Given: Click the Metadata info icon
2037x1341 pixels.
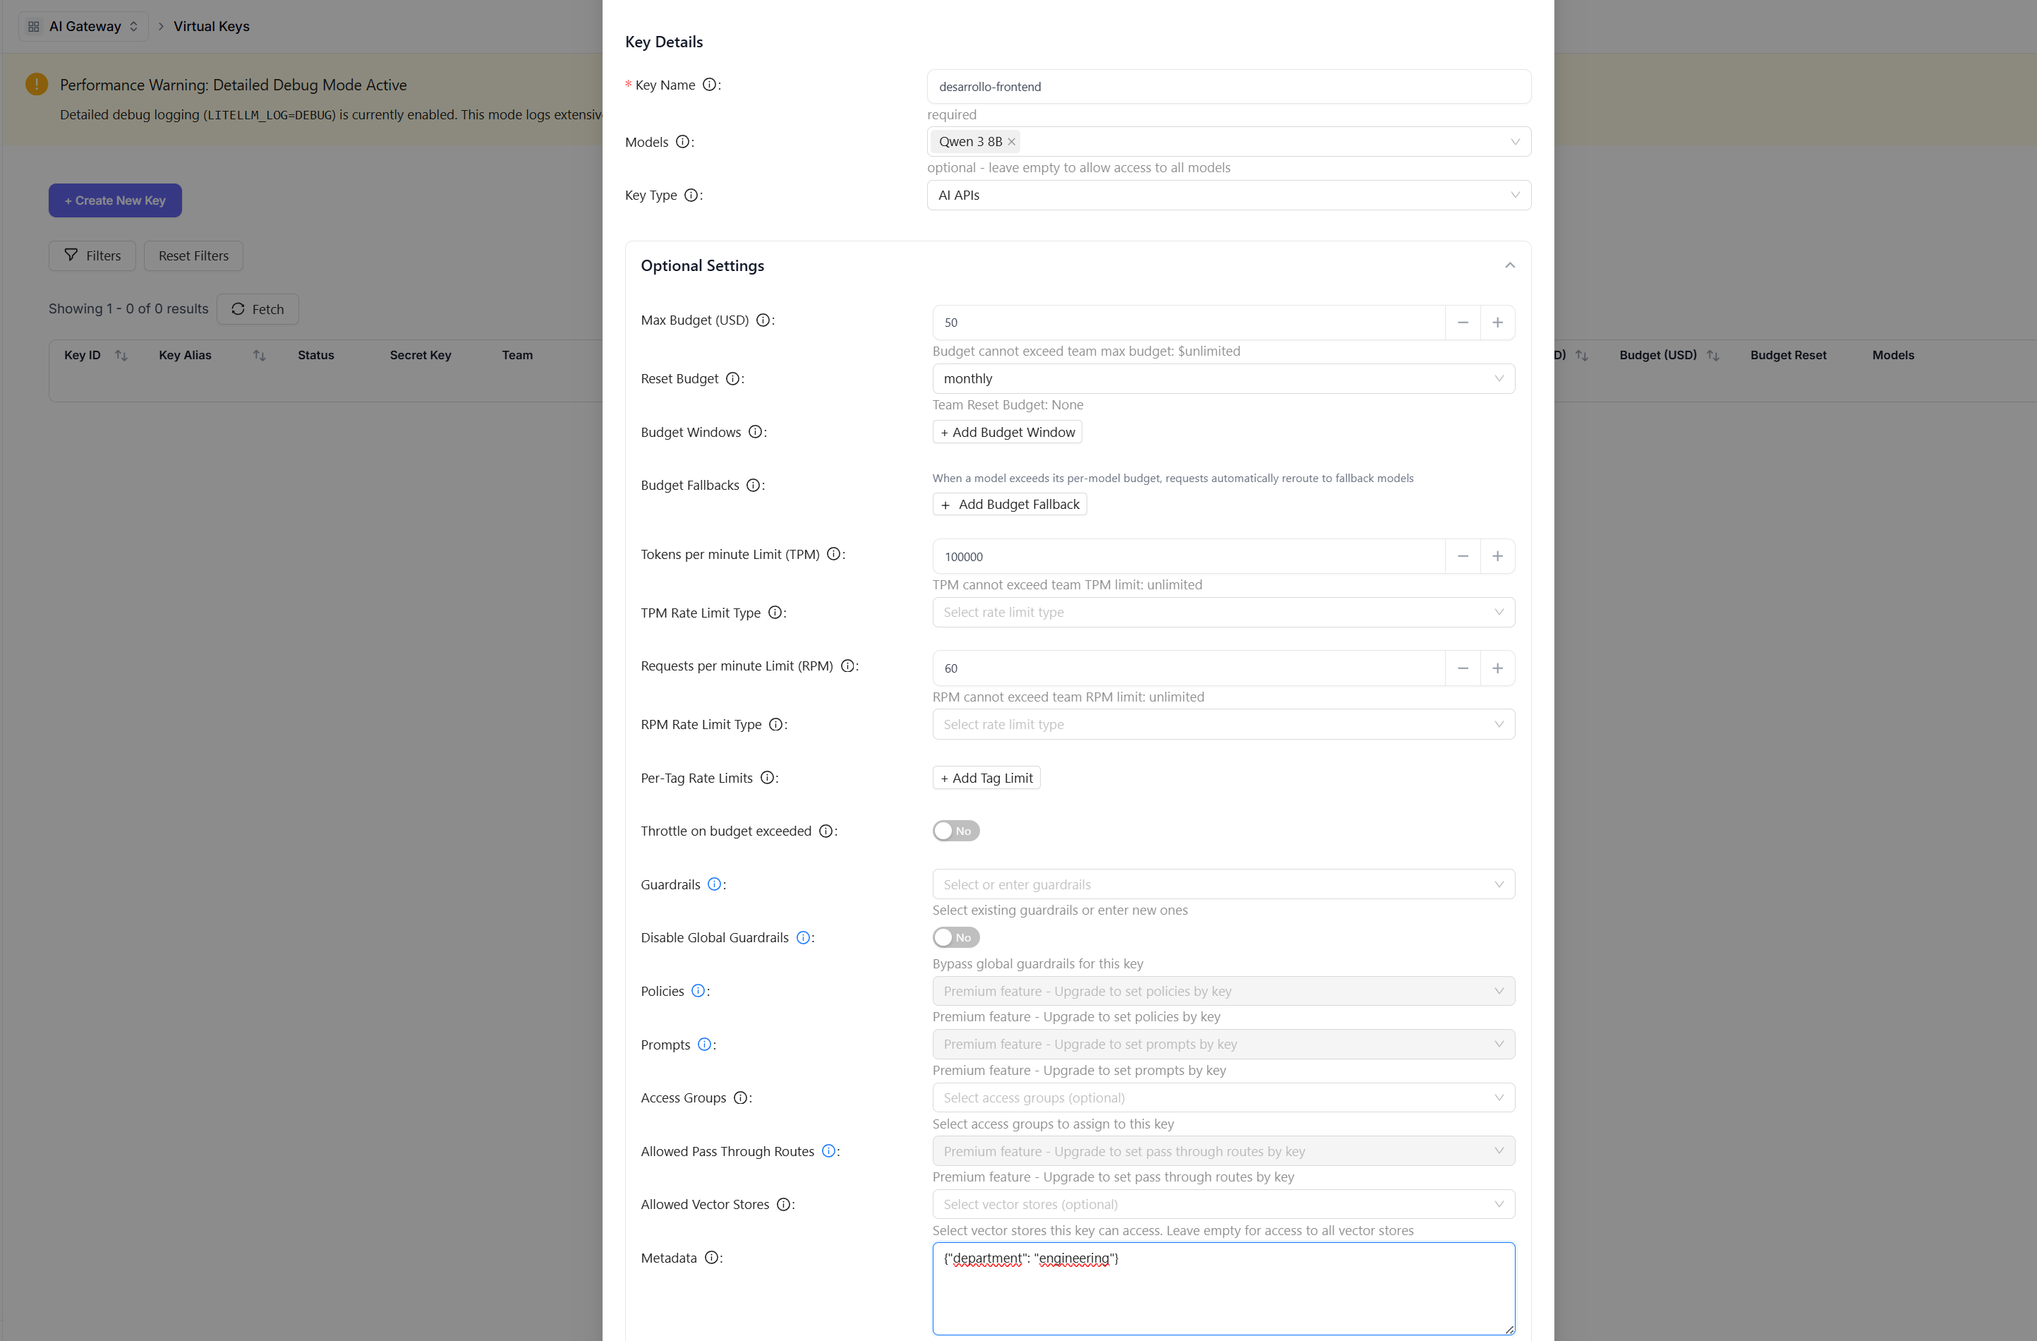Looking at the screenshot, I should [711, 1258].
